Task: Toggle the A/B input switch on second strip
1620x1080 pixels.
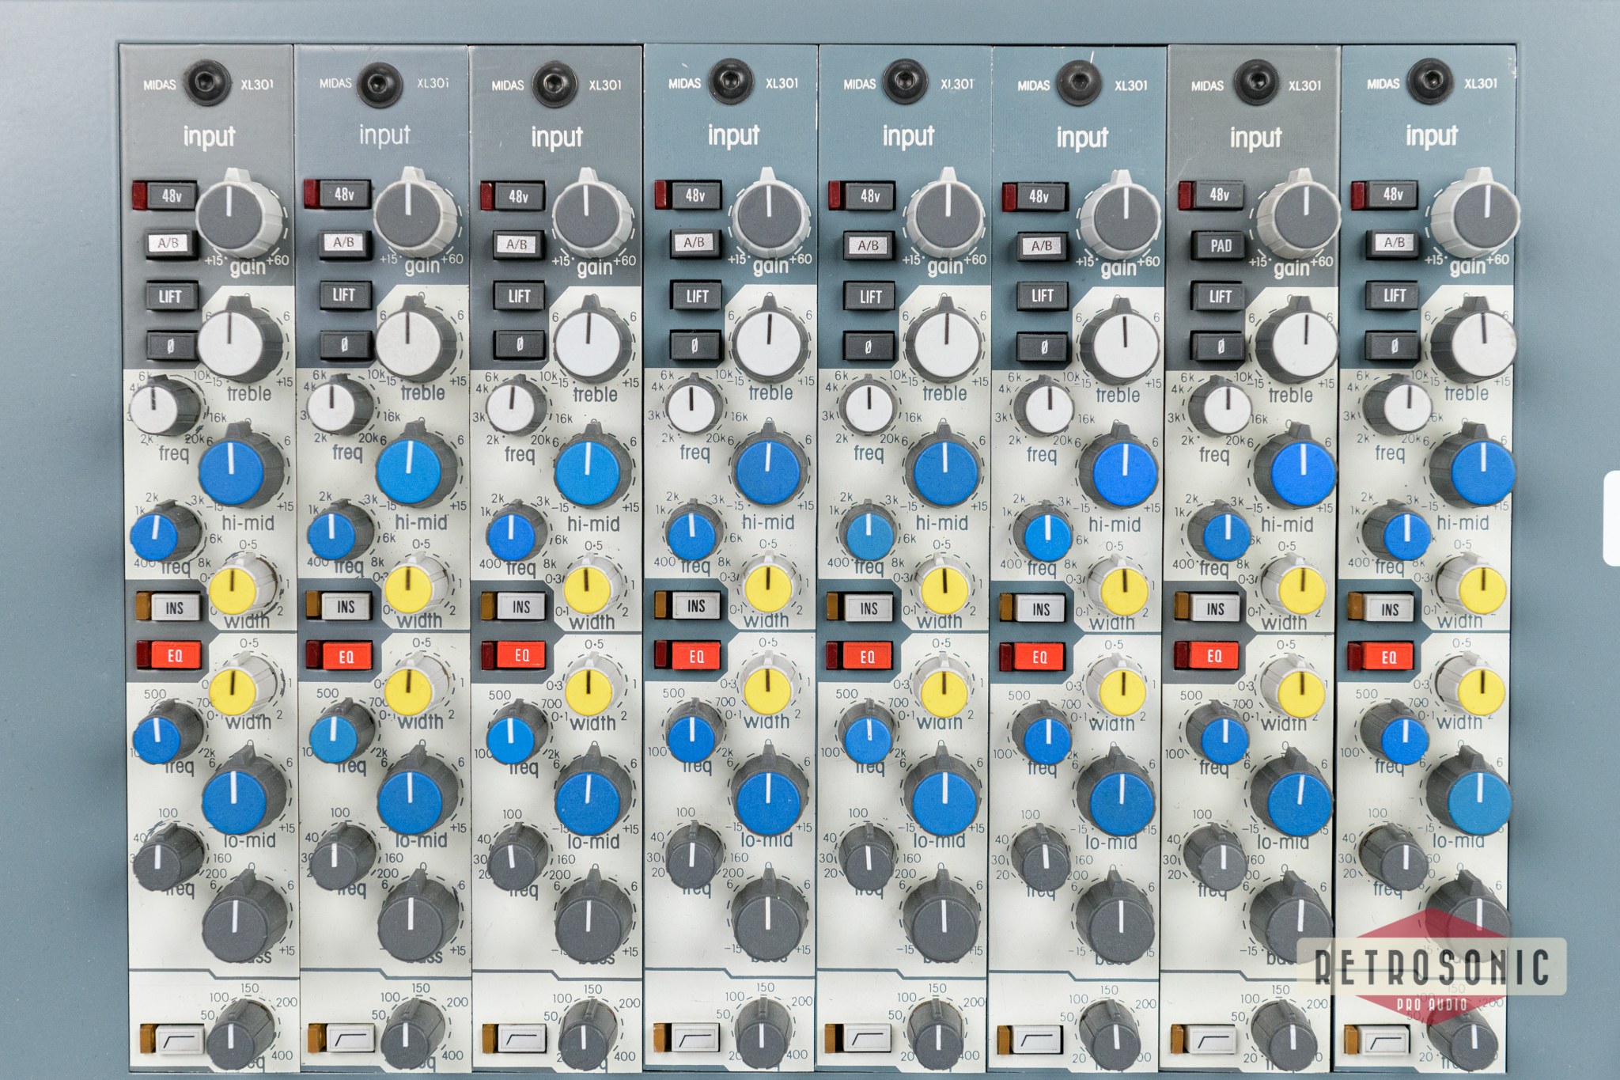Action: [343, 243]
